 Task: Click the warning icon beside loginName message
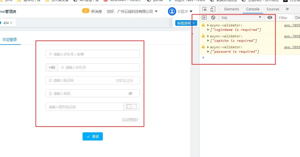tap(203, 25)
